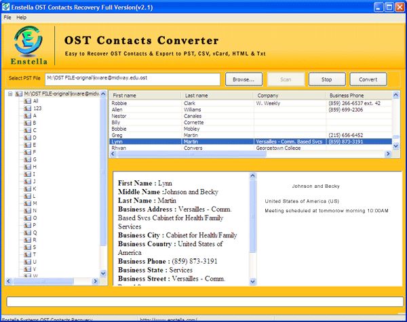407x322 pixels.
Task: Click the OST file path input field
Action: [132, 79]
